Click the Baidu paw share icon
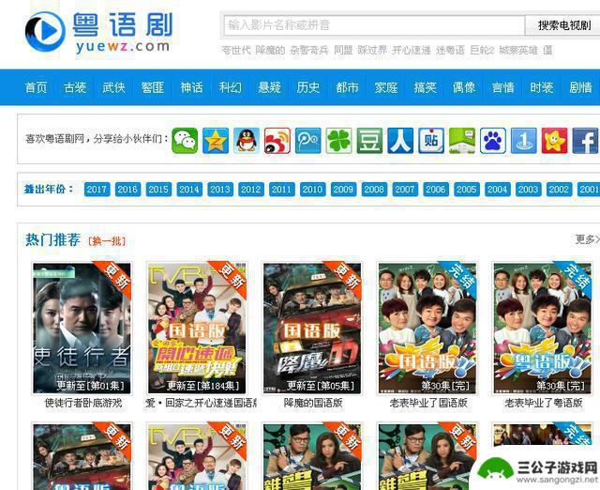 point(493,141)
